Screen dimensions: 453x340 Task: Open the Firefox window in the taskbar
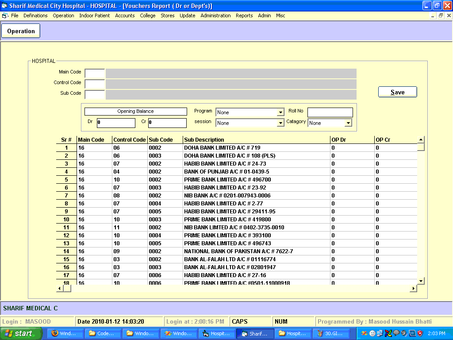point(65,334)
